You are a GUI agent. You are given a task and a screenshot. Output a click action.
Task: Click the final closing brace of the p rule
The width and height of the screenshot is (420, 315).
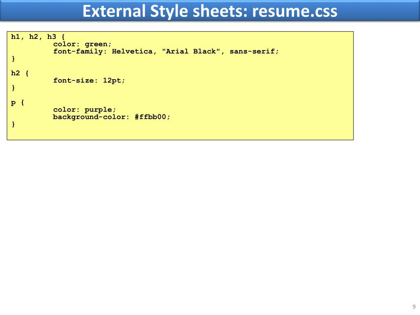(14, 124)
